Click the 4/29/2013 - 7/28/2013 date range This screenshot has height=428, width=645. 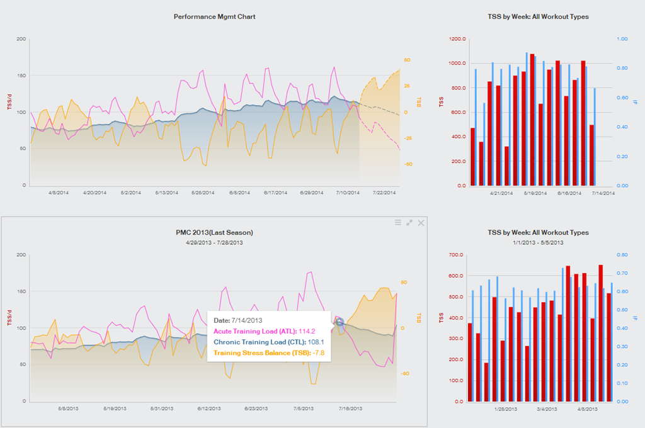(214, 242)
